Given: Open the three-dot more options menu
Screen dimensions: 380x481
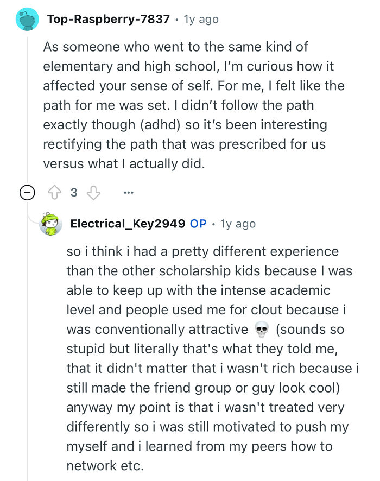Looking at the screenshot, I should pos(128,193).
